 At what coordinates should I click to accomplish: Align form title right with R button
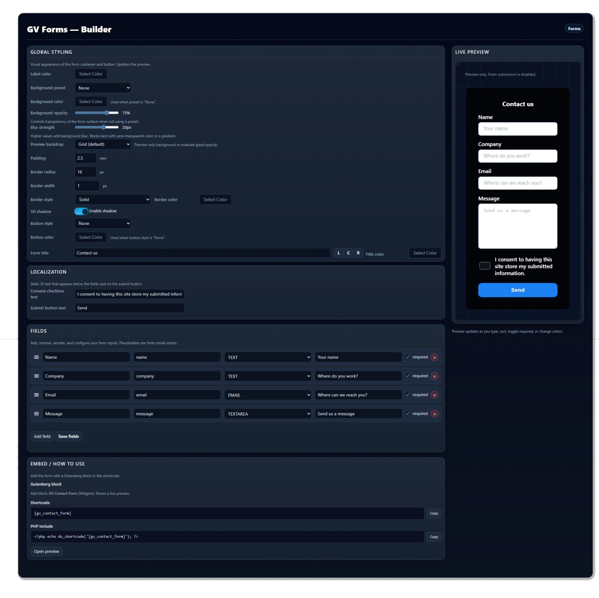click(358, 253)
